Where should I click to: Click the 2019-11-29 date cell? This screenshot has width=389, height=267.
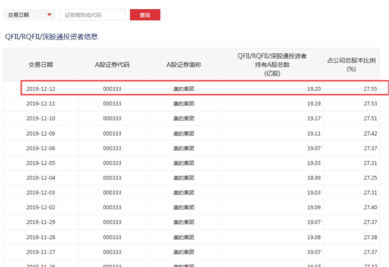click(41, 222)
